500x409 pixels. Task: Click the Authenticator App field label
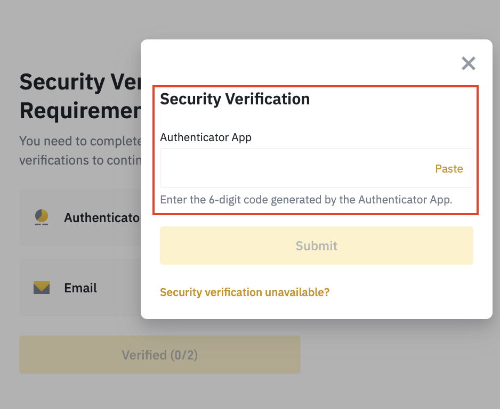(206, 137)
